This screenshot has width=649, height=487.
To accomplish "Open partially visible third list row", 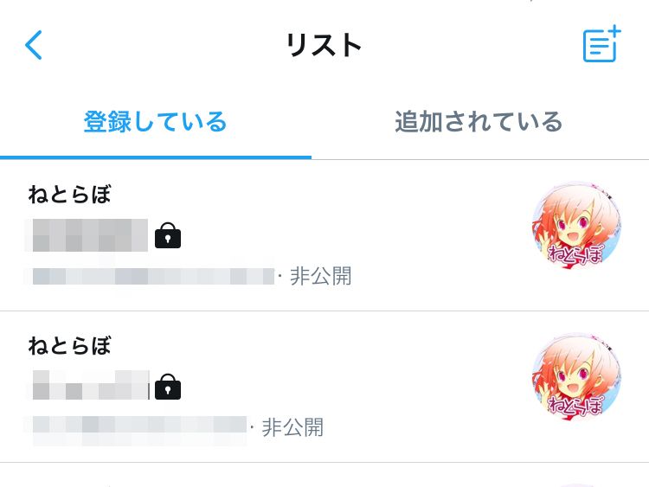I will (x=324, y=475).
